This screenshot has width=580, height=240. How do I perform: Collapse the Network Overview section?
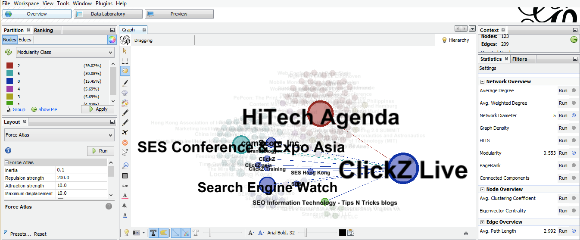483,81
